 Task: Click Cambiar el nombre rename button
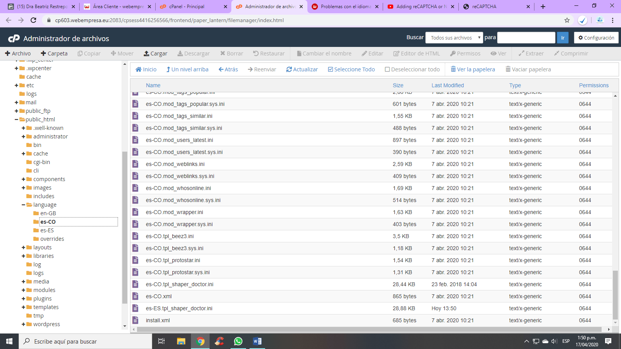[x=324, y=54]
